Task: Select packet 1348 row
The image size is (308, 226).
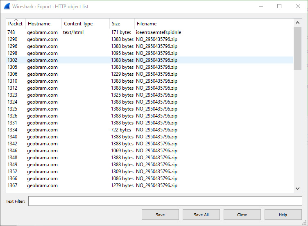Action: [x=149, y=158]
